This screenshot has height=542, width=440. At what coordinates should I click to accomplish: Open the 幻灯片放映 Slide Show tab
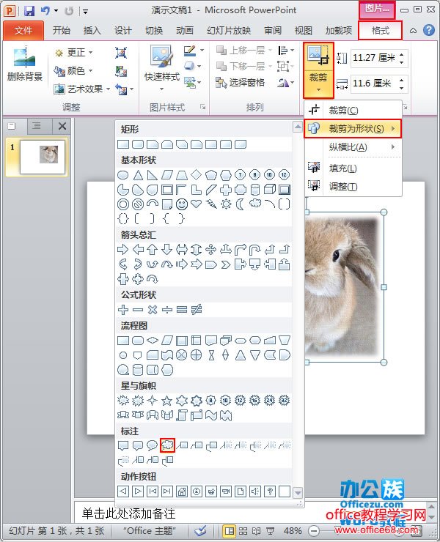[x=229, y=31]
